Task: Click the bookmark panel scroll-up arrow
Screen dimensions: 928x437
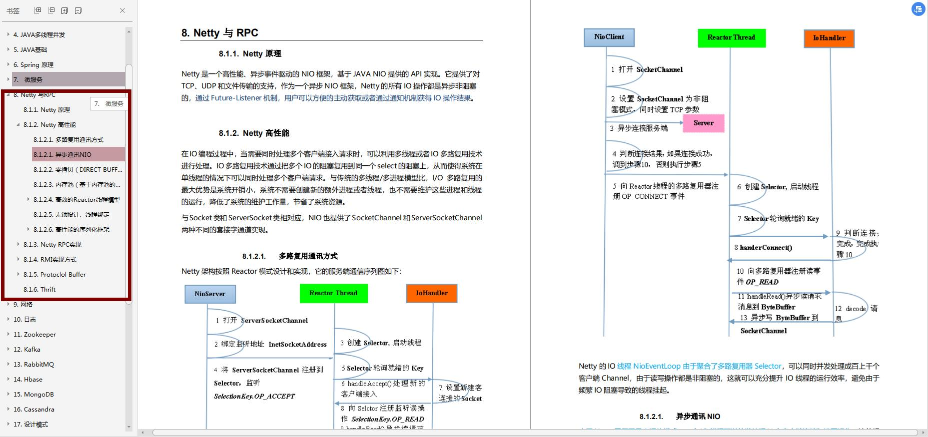Action: (129, 31)
